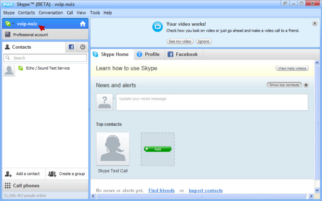Viewport: 322px width, 201px height.
Task: Click the Professional account icon
Action: (8, 35)
